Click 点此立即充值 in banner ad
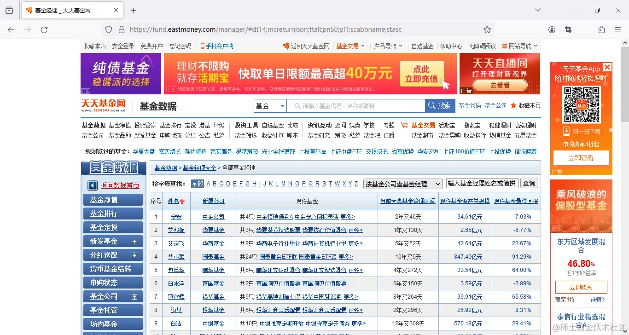Screen dimensions: 629x335 [421, 74]
